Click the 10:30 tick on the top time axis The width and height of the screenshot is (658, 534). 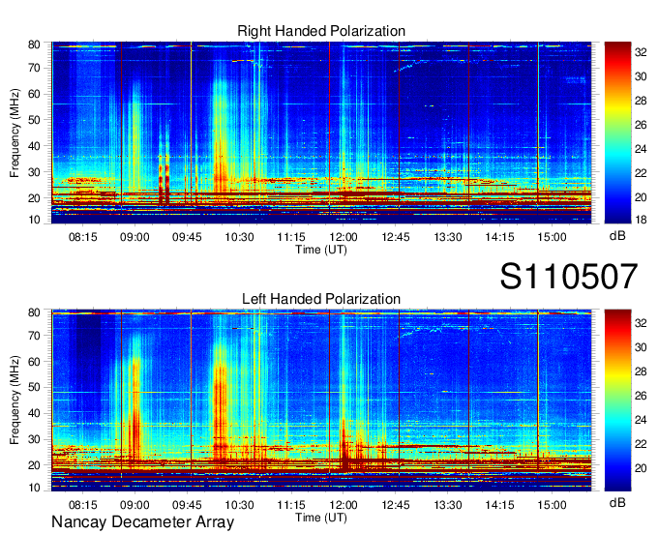[239, 237]
